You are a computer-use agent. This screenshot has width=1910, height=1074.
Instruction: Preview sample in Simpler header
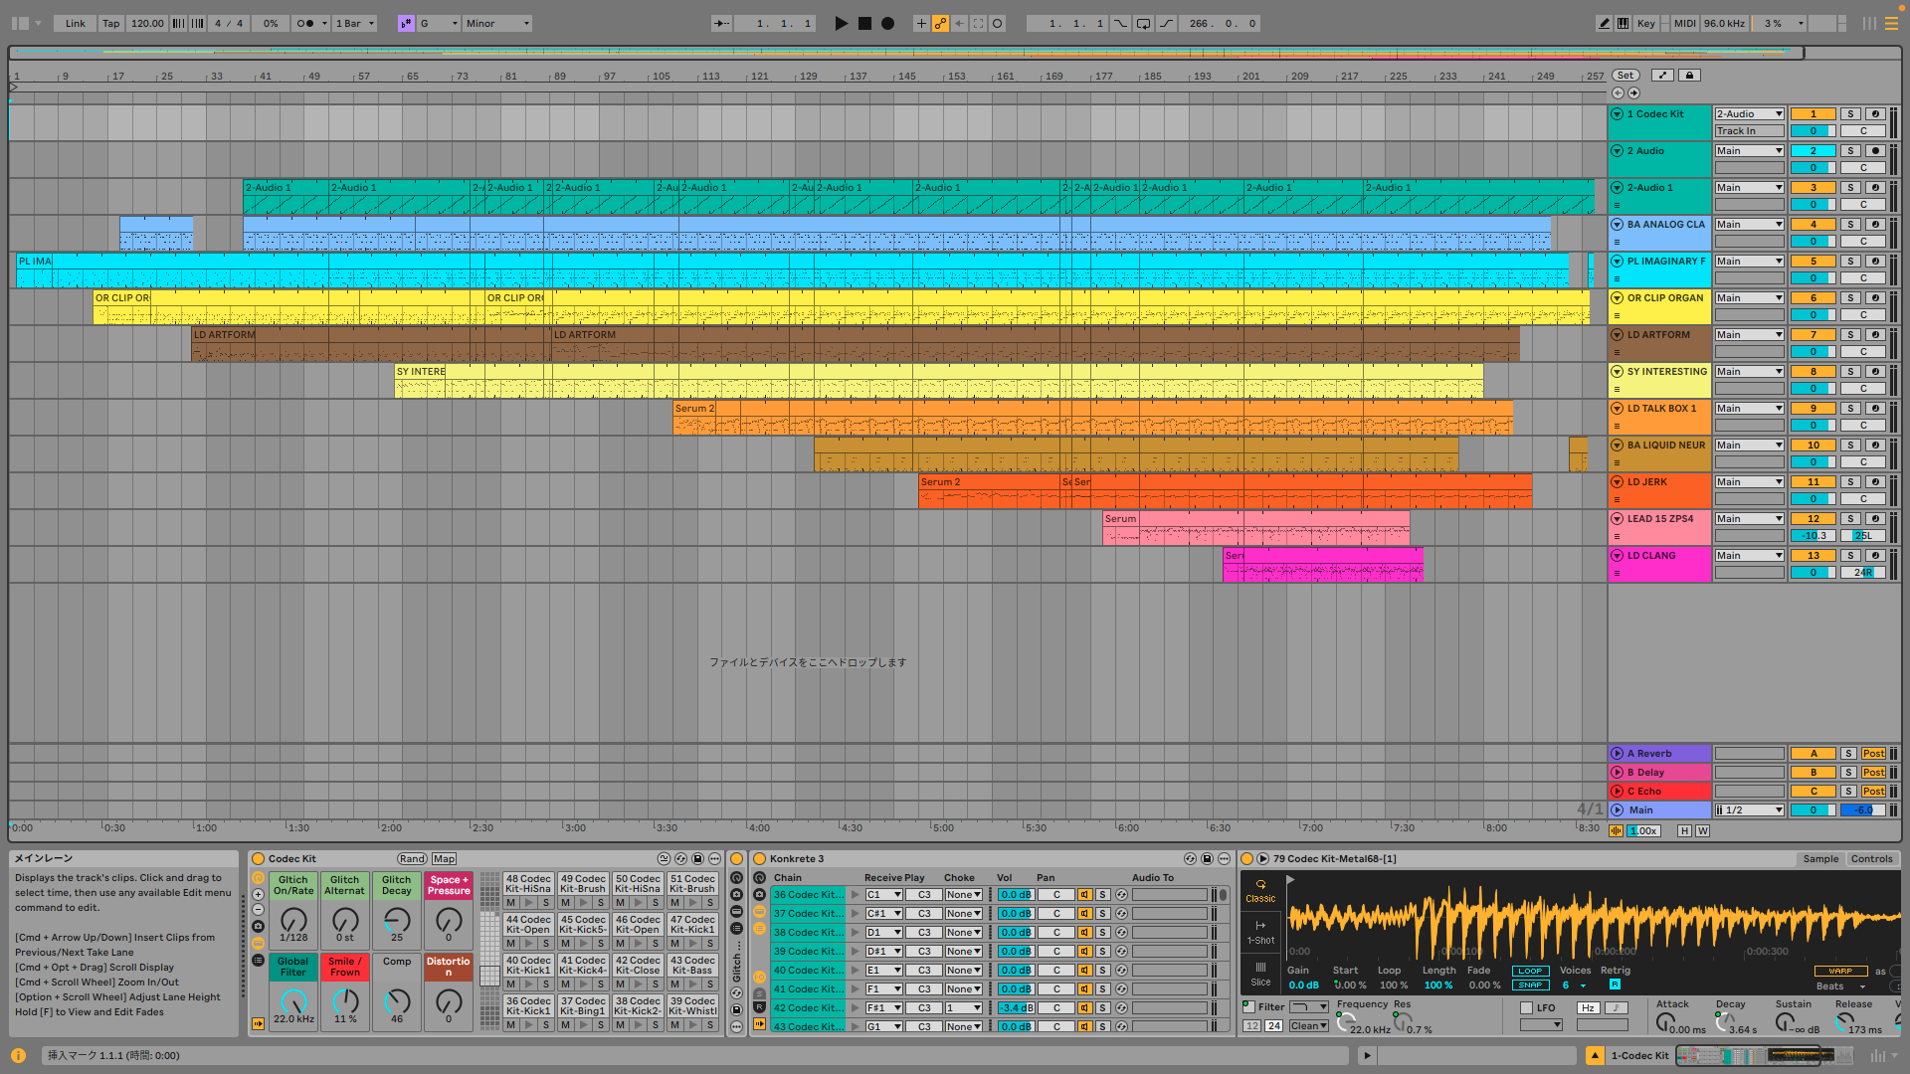[x=1262, y=858]
